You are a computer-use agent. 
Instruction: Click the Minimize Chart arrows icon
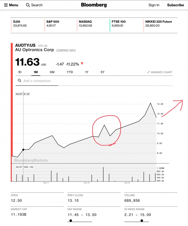pyautogui.click(x=148, y=72)
